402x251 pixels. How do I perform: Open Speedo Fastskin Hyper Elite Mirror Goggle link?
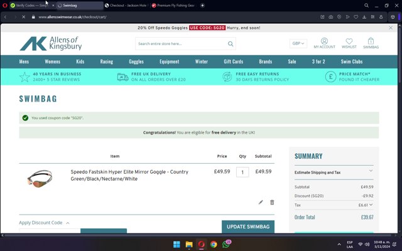pos(129,175)
